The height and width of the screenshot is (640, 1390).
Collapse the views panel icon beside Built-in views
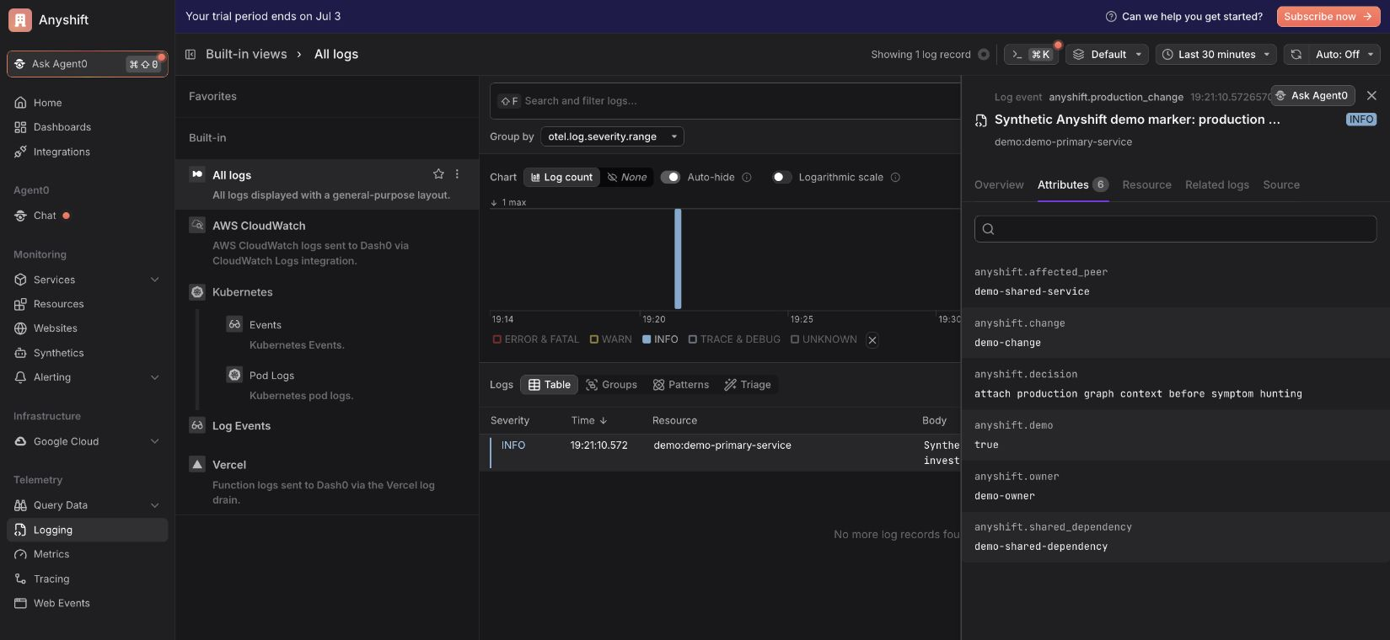191,54
